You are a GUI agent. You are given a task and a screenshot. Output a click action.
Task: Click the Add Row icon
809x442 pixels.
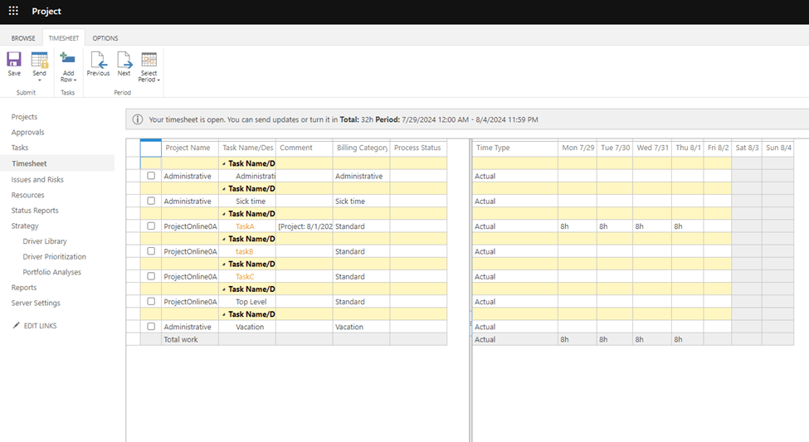click(x=67, y=59)
